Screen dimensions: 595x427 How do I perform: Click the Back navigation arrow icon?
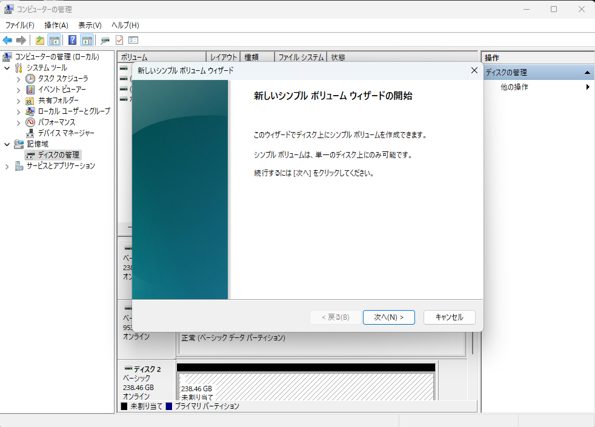[7, 40]
